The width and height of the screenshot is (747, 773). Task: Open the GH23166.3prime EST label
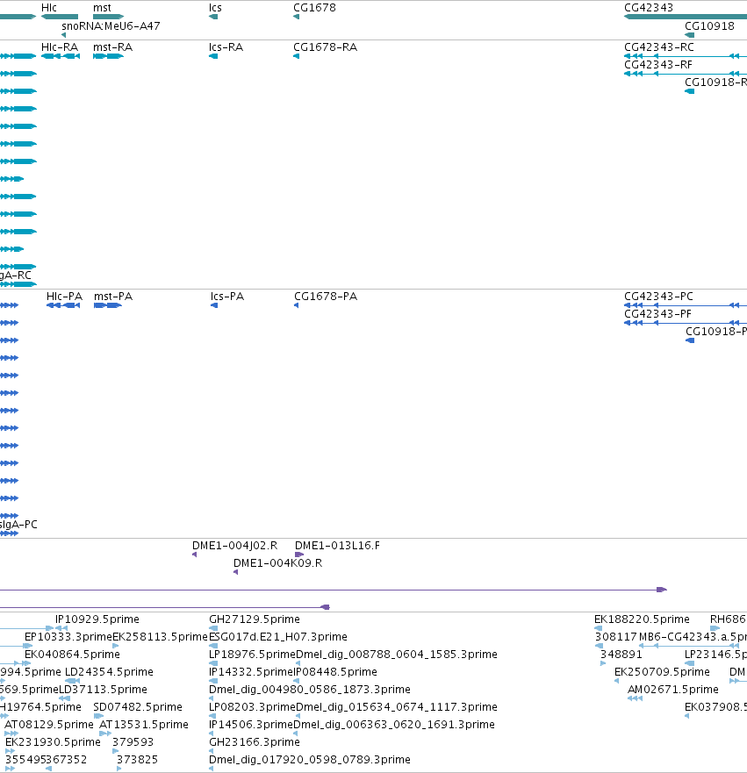click(x=255, y=742)
